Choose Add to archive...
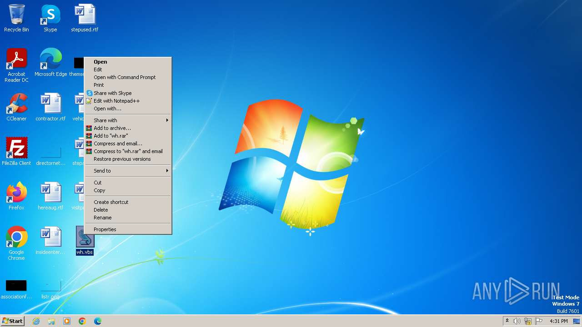This screenshot has height=327, width=582. click(x=128, y=128)
